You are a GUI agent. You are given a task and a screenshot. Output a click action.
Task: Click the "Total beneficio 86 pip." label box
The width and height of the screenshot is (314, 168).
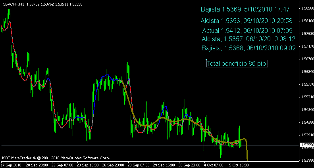237,63
